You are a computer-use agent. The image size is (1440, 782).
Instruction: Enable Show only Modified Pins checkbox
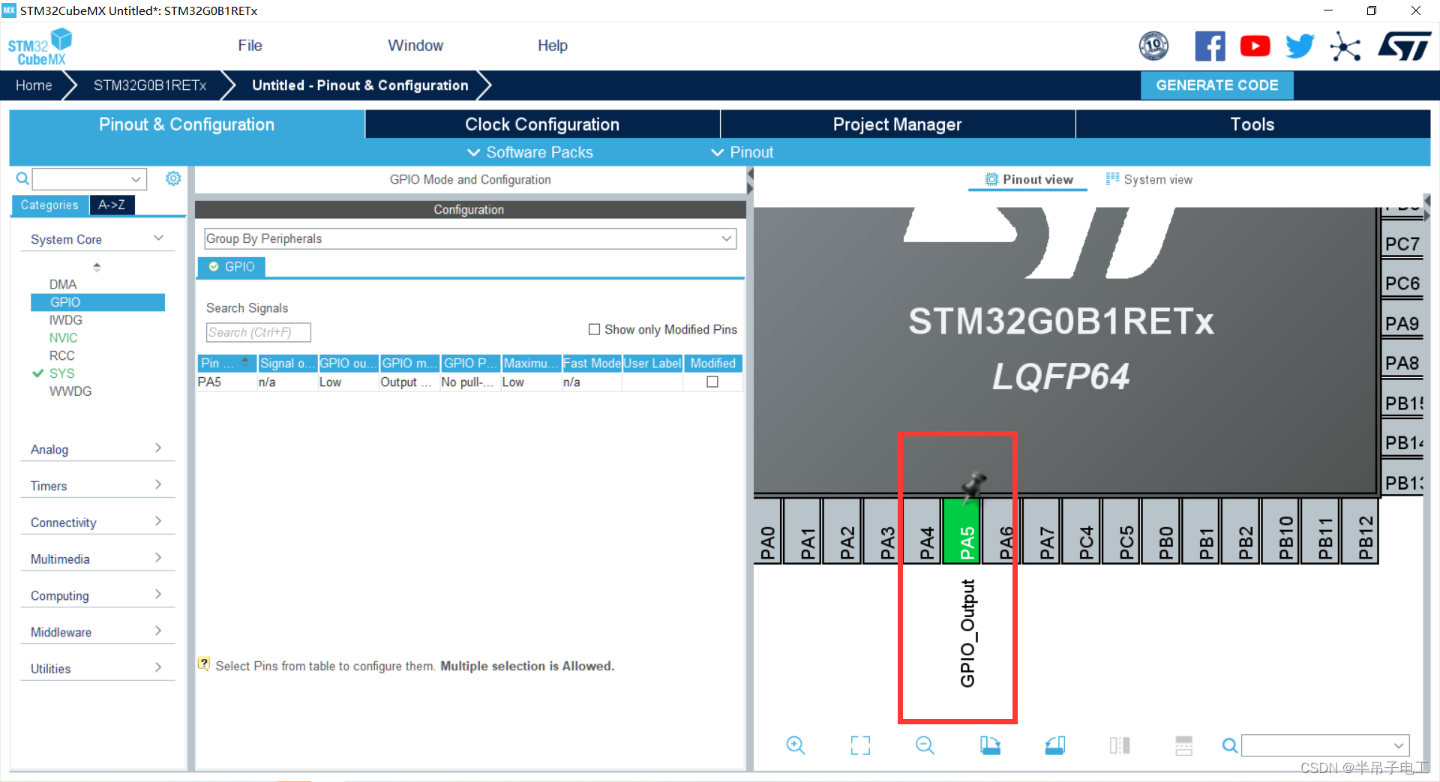tap(595, 329)
